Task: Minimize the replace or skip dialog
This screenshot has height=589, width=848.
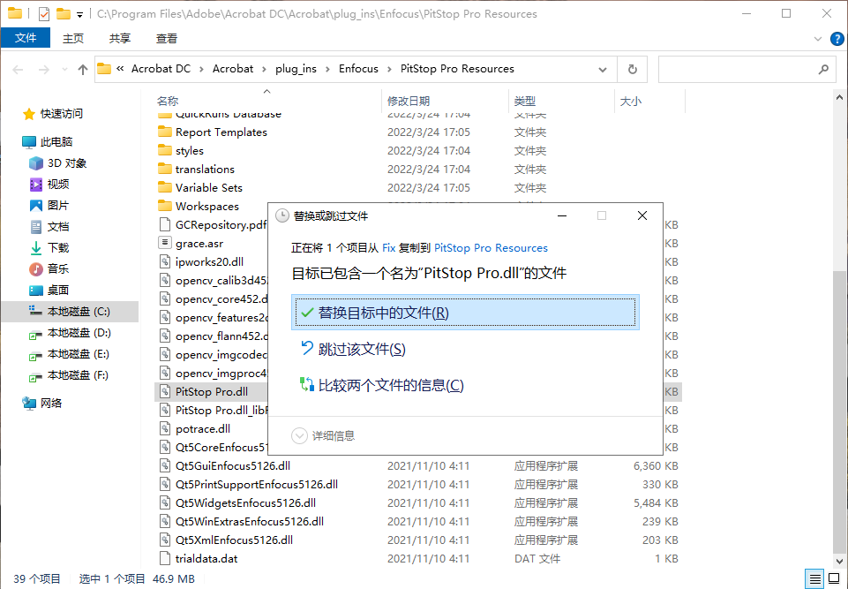Action: pos(562,216)
